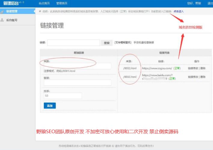Click the 搜索 button next to search field
The height and width of the screenshot is (150, 213).
click(106, 43)
